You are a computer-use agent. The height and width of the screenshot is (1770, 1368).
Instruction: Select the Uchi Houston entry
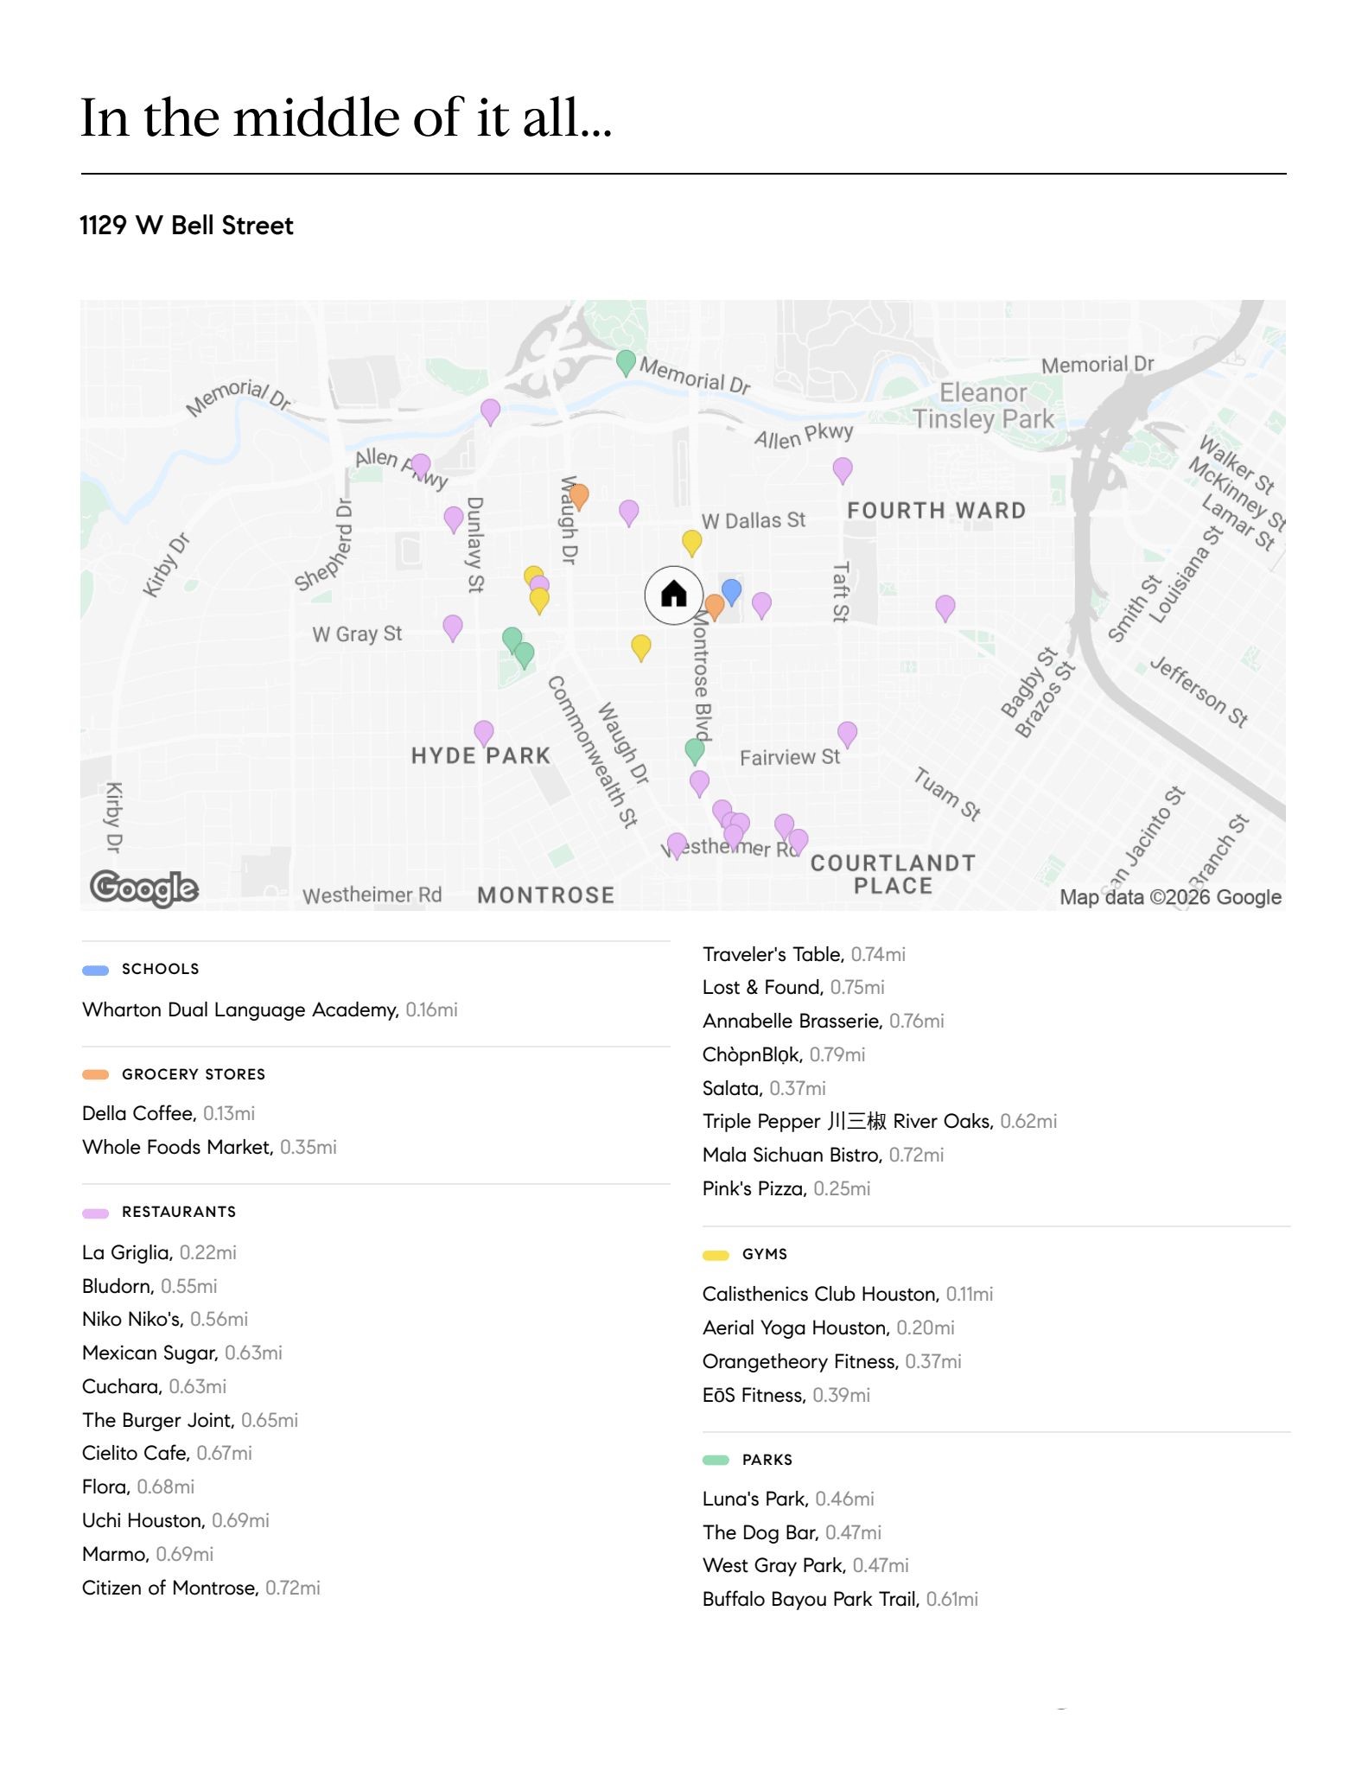[x=175, y=1520]
